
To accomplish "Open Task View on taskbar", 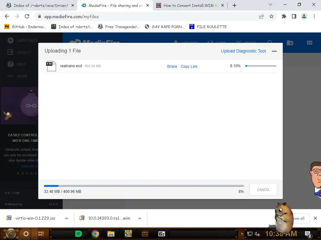I will (41, 234).
